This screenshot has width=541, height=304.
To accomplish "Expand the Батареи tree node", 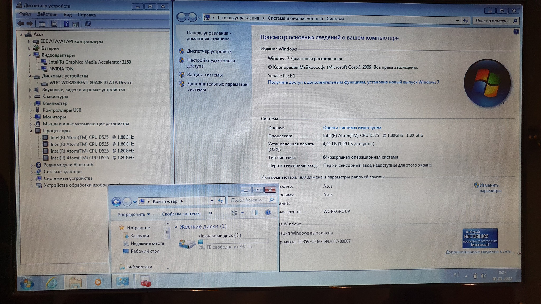I will [x=29, y=49].
